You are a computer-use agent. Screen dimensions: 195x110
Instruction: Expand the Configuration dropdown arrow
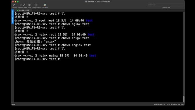coord(38,5)
